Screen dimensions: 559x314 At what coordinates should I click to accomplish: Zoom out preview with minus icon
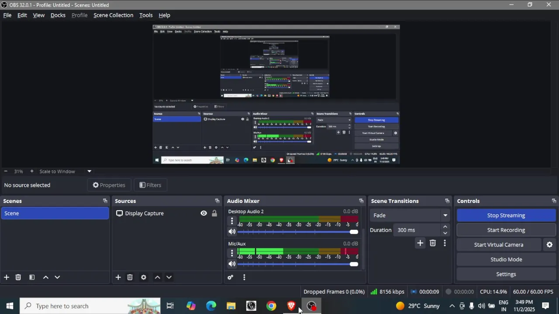tap(6, 171)
